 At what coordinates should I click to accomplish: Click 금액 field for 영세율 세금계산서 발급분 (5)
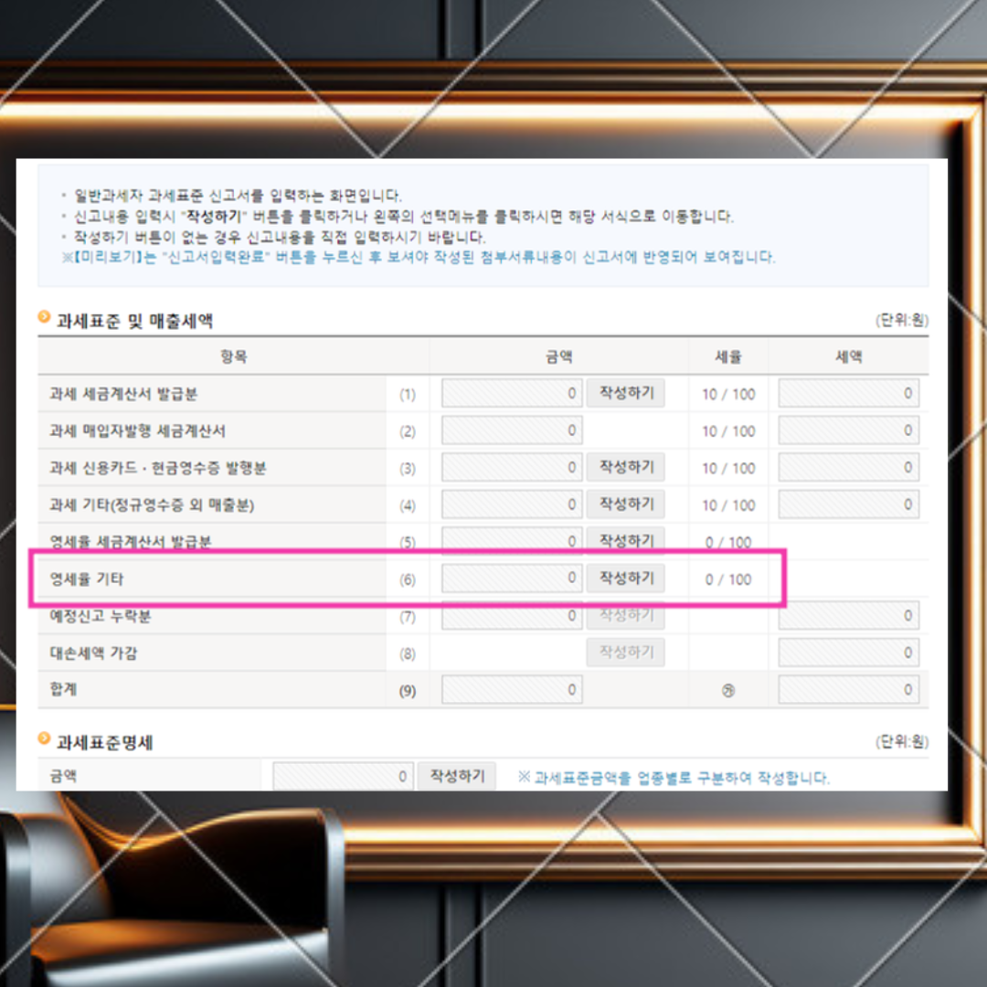click(512, 540)
